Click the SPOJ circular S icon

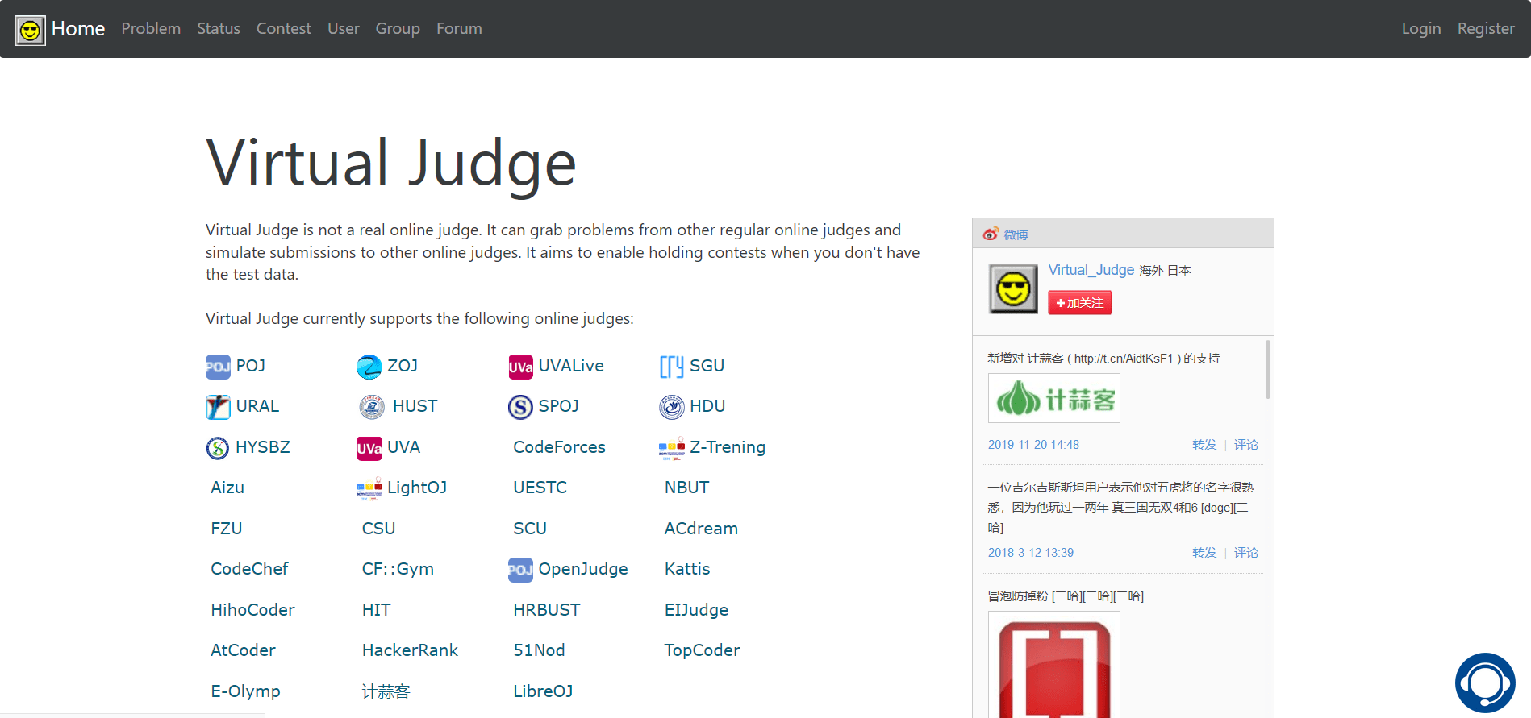tap(520, 407)
